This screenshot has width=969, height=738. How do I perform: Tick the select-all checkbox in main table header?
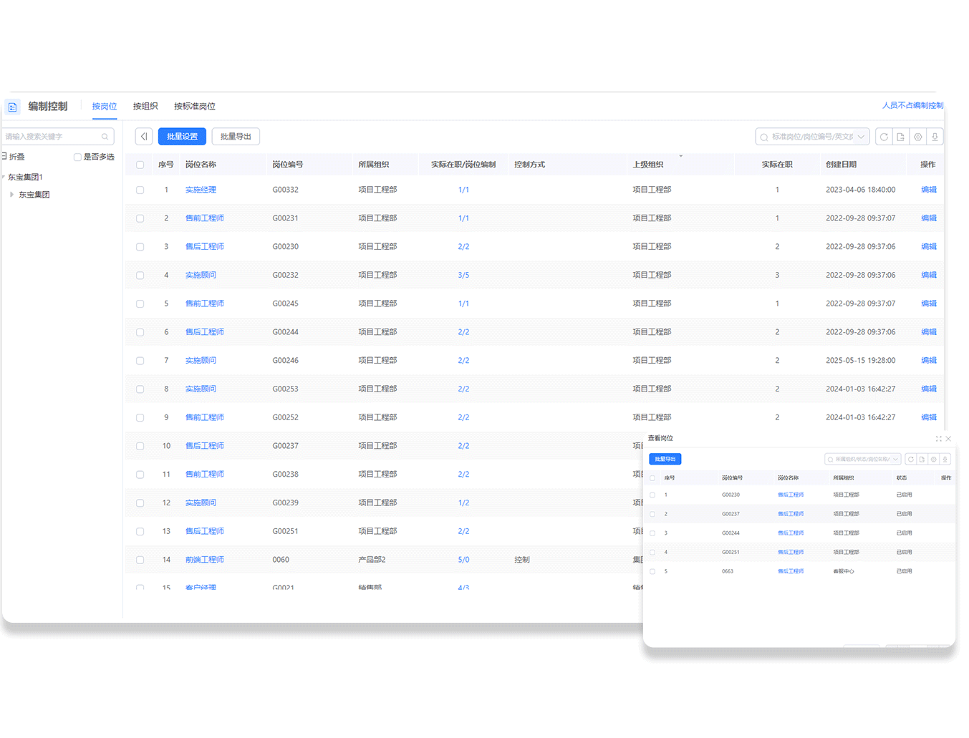(x=140, y=165)
